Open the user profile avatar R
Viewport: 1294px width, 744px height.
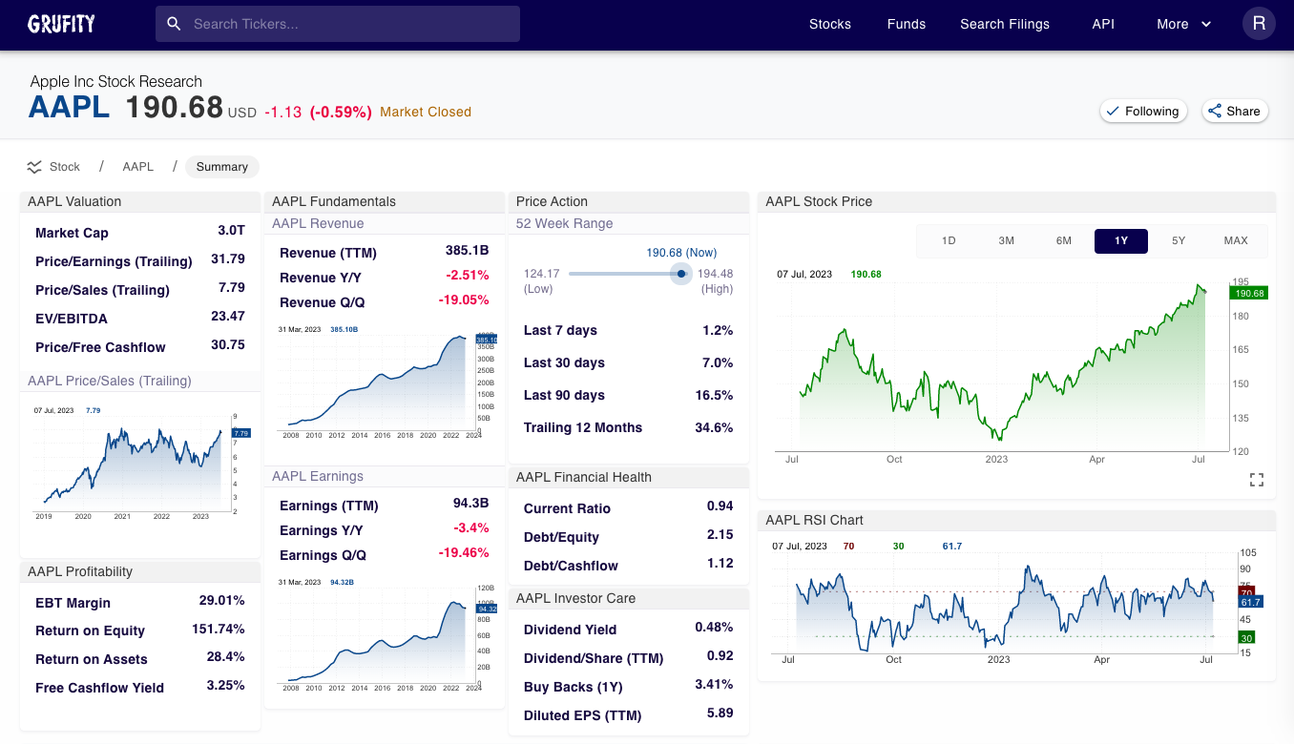[x=1259, y=24]
